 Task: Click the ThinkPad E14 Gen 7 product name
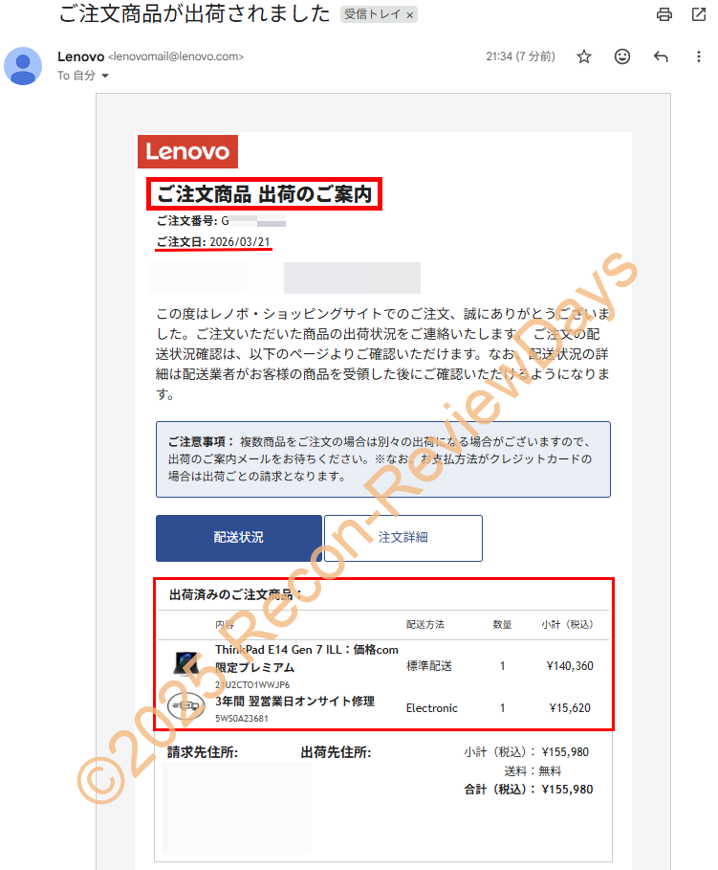pos(306,650)
